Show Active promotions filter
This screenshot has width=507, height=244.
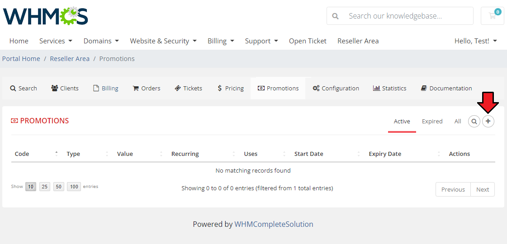tap(402, 122)
